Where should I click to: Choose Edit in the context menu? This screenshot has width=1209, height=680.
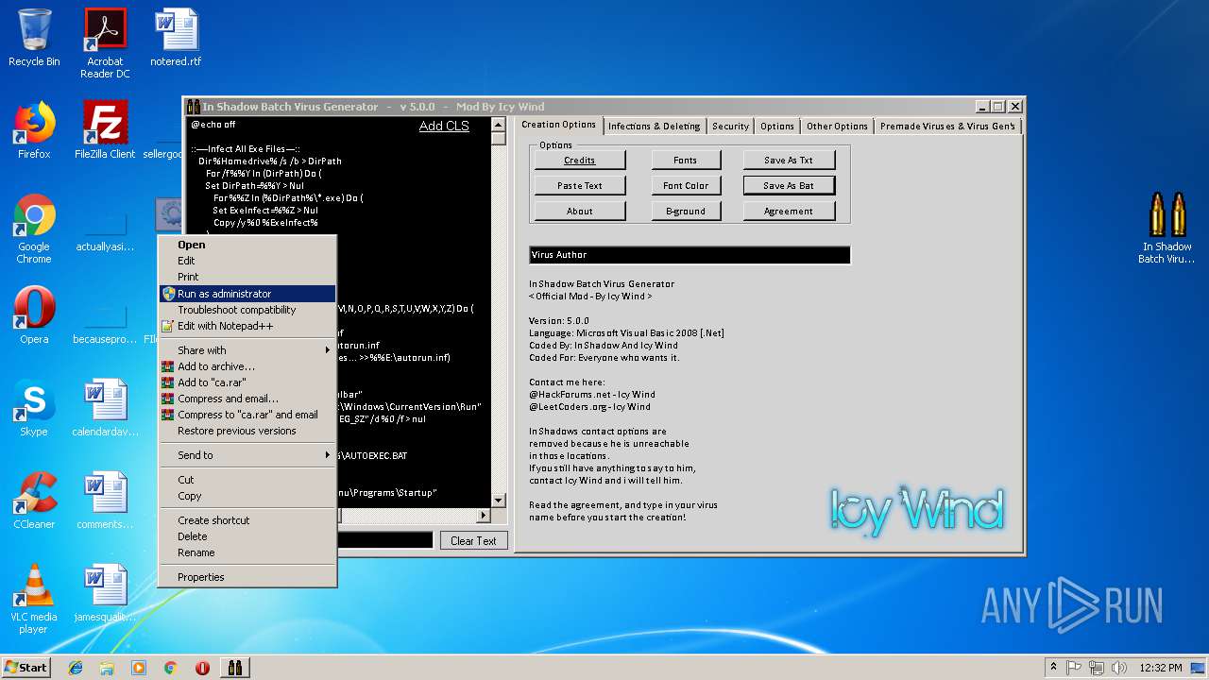click(x=247, y=261)
